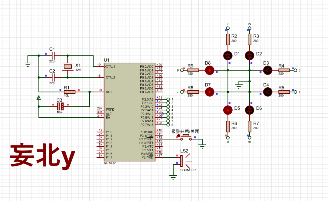Click the 280 value beside R2
328x201 pixels.
pos(234,41)
